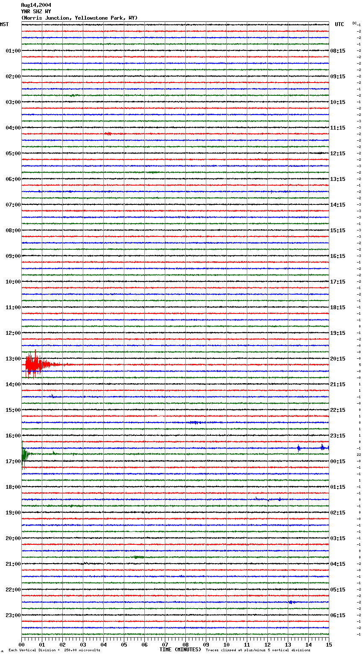363x656 pixels.
Task: Click the 12 minute tick label
Action: (267, 644)
